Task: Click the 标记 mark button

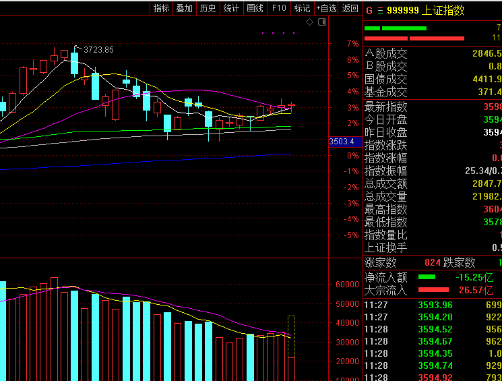Action: (302, 8)
